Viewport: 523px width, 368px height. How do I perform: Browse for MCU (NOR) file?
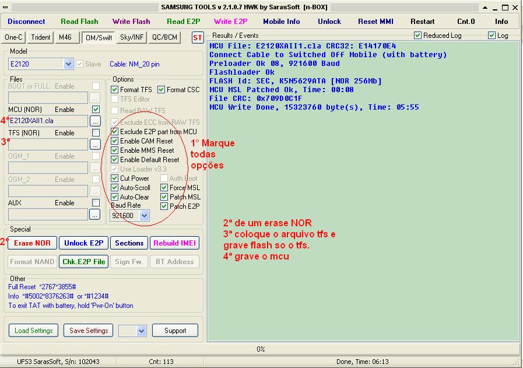point(95,121)
